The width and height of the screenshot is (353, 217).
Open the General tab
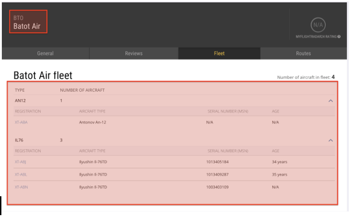(x=45, y=53)
